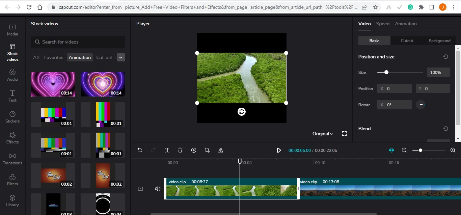Undo the last edit

coord(140,150)
